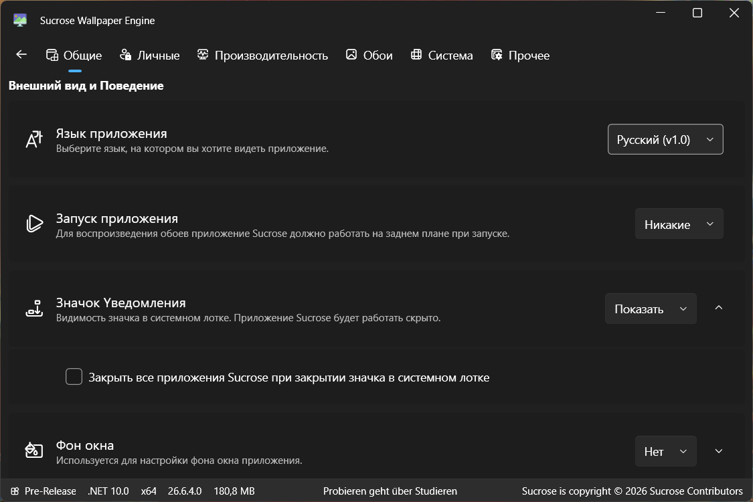Click the Язык приложения language icon
This screenshot has height=502, width=753.
coord(34,139)
